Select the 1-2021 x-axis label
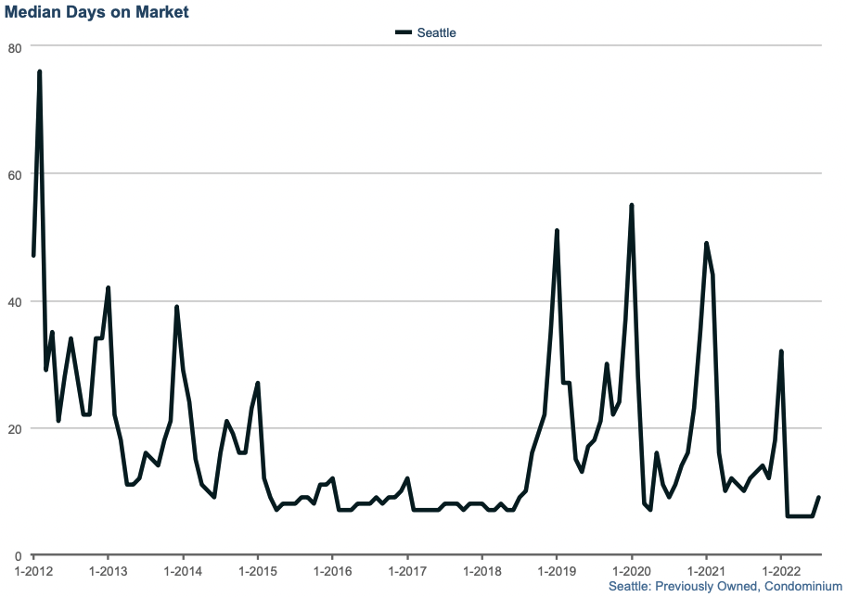Viewport: 847px width, 597px height. click(706, 571)
